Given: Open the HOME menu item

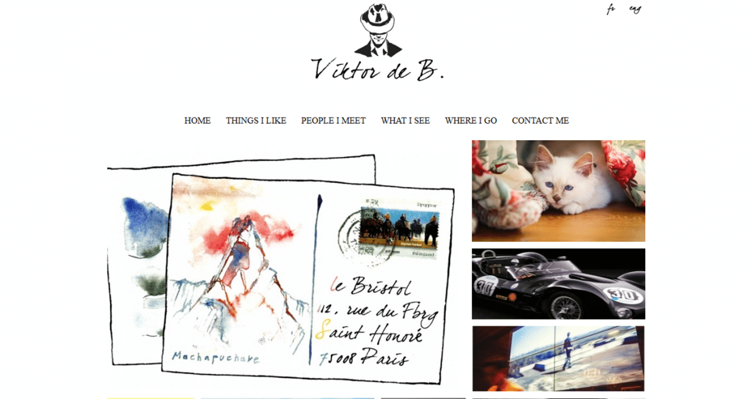Looking at the screenshot, I should (197, 120).
